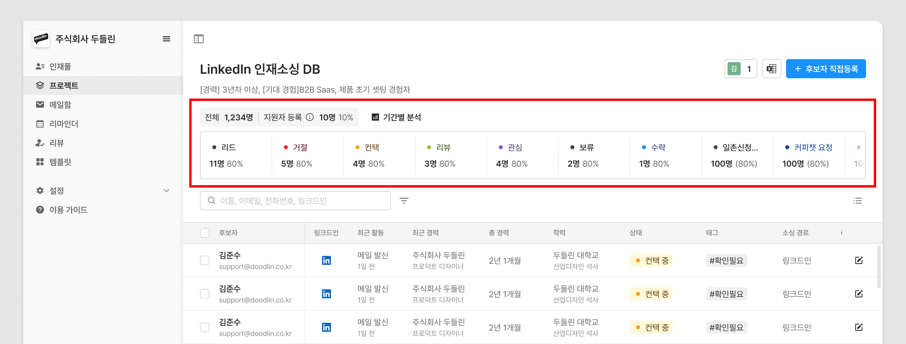This screenshot has width=906, height=344.
Task: Check the third 김준수 row checkbox
Action: [x=205, y=328]
